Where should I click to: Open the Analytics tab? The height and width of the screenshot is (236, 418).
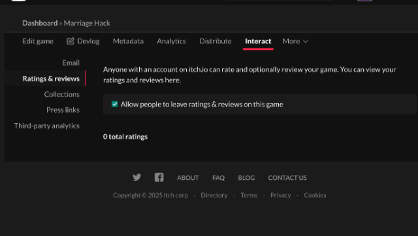pyautogui.click(x=171, y=41)
